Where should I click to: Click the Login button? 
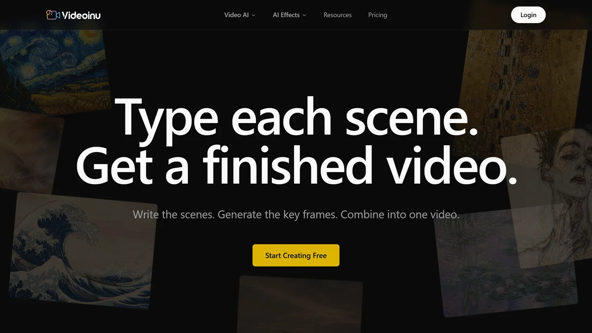click(528, 15)
